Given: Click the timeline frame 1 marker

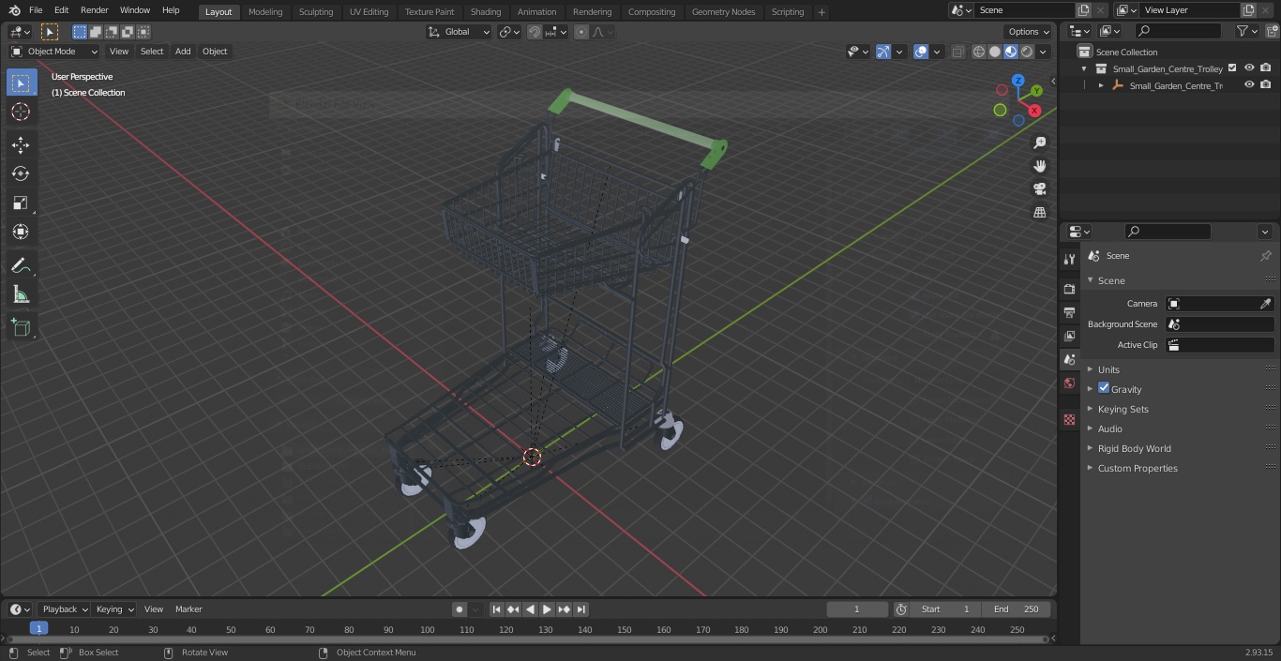Looking at the screenshot, I should tap(38, 629).
